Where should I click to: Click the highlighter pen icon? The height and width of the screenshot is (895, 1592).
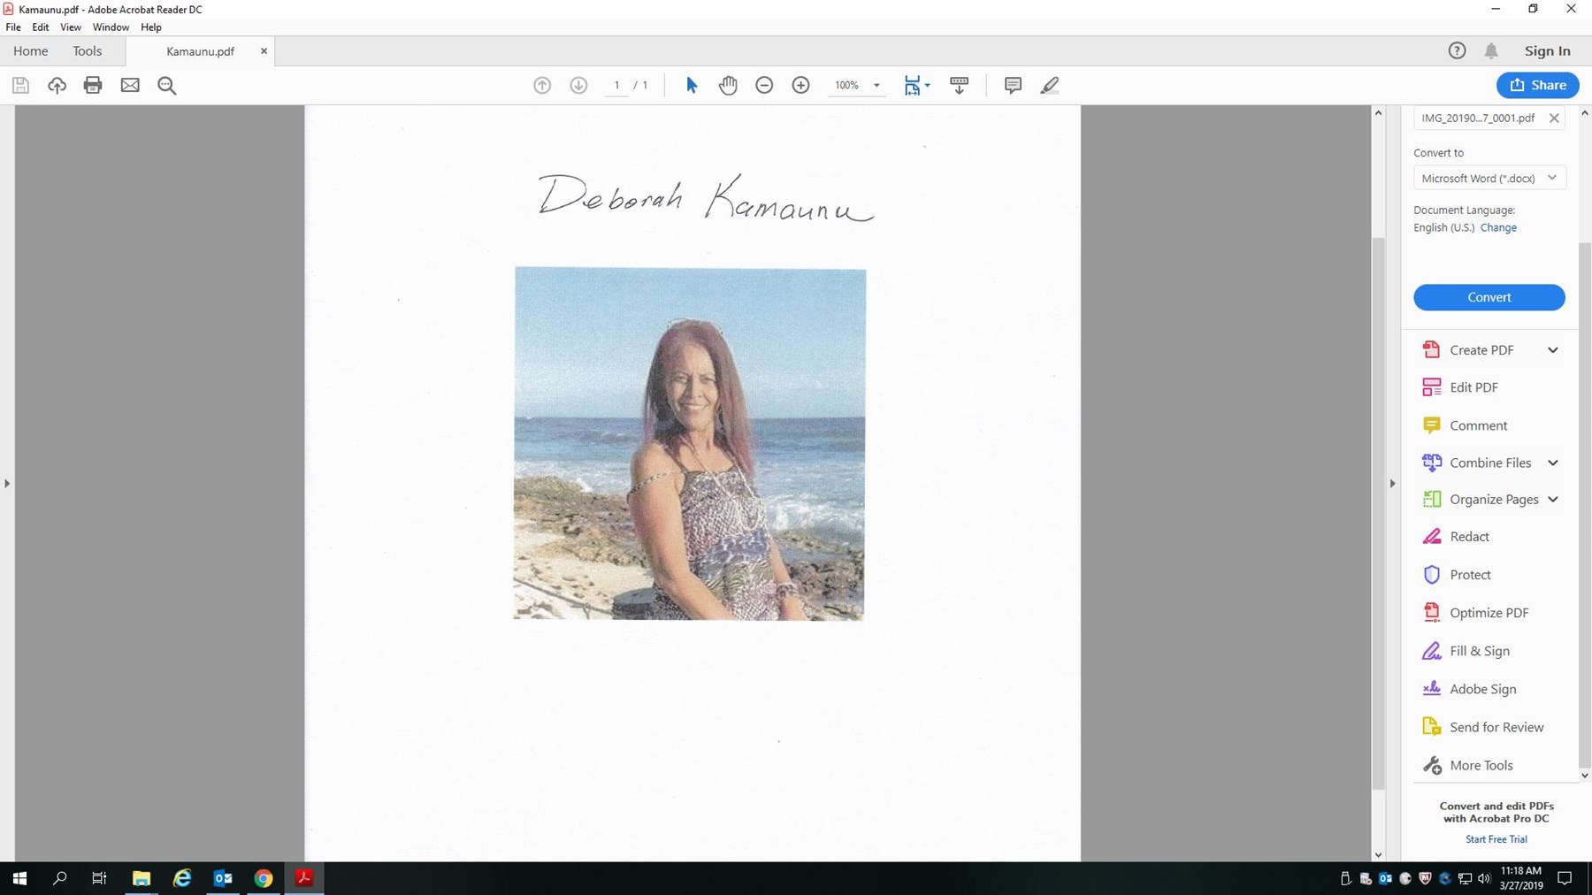(1050, 85)
